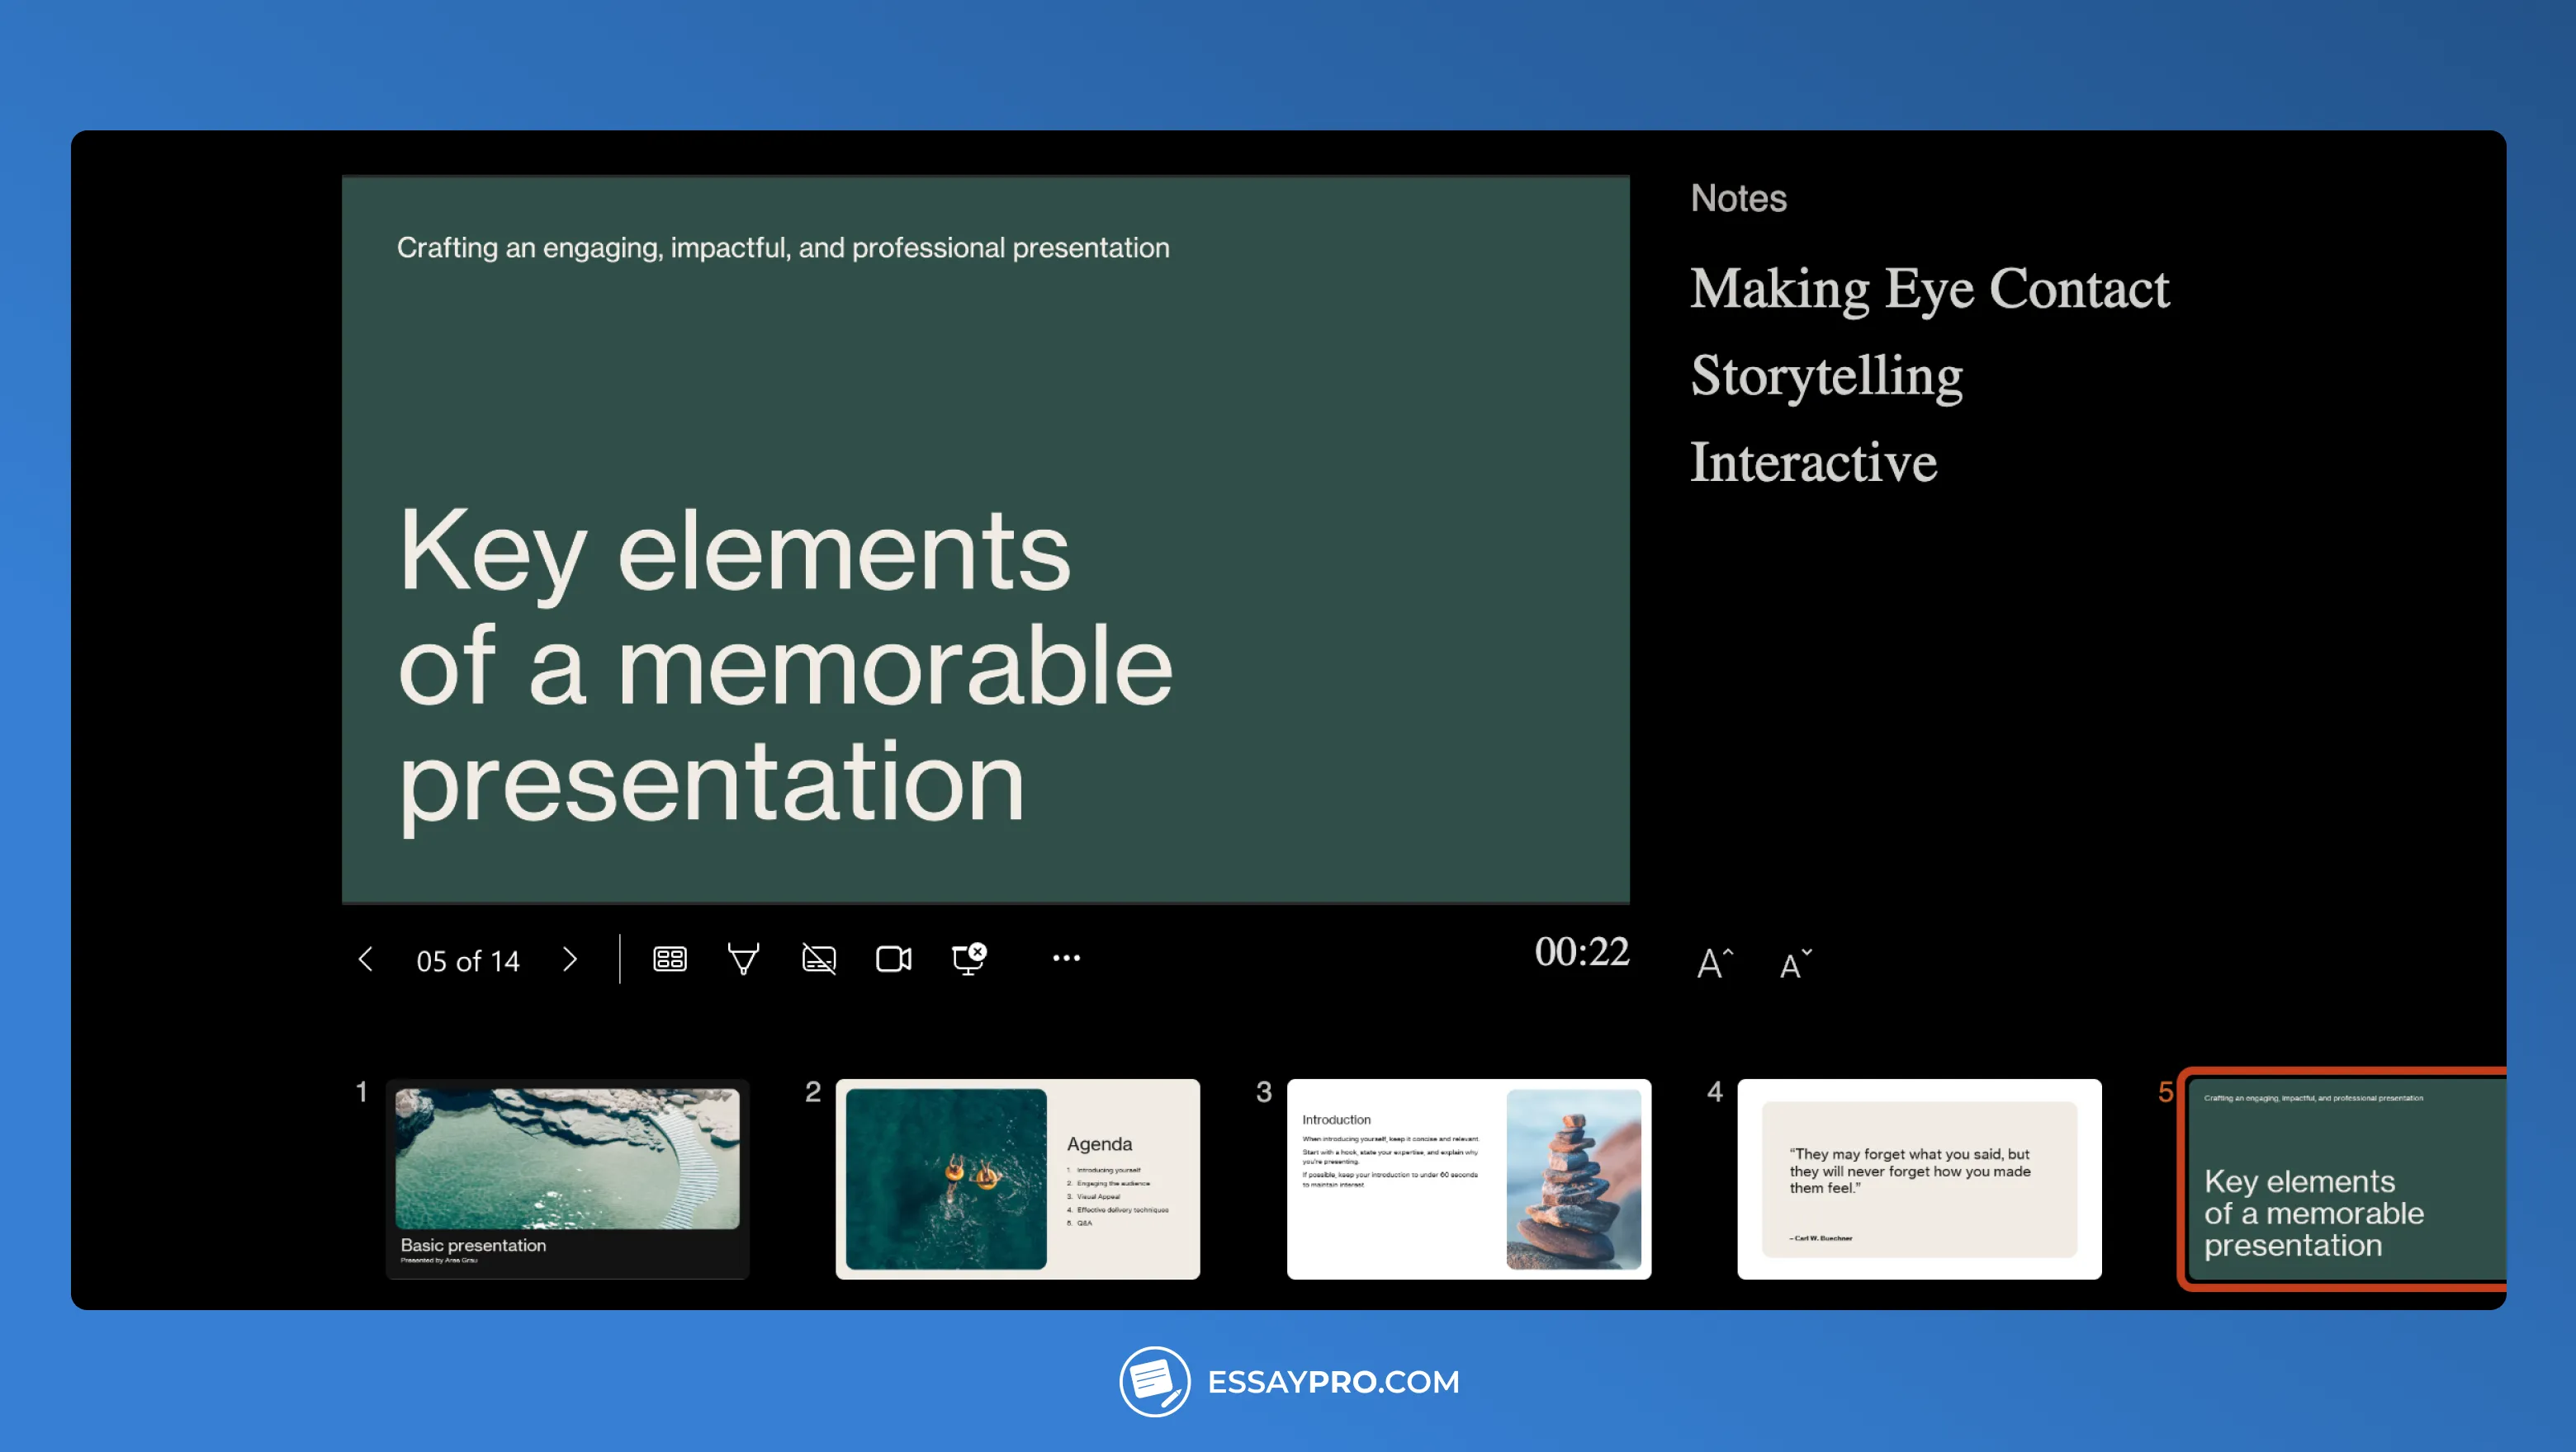Decrease notes font size
This screenshot has width=2576, height=1452.
[x=1795, y=964]
